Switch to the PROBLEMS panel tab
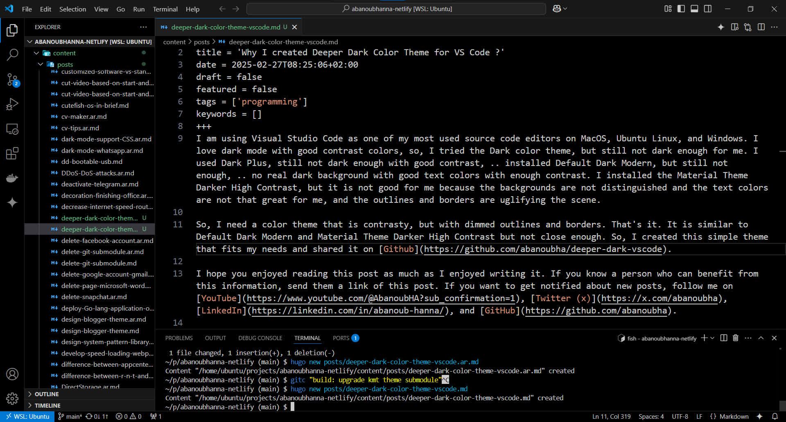Viewport: 786px width, 422px height. click(x=179, y=338)
